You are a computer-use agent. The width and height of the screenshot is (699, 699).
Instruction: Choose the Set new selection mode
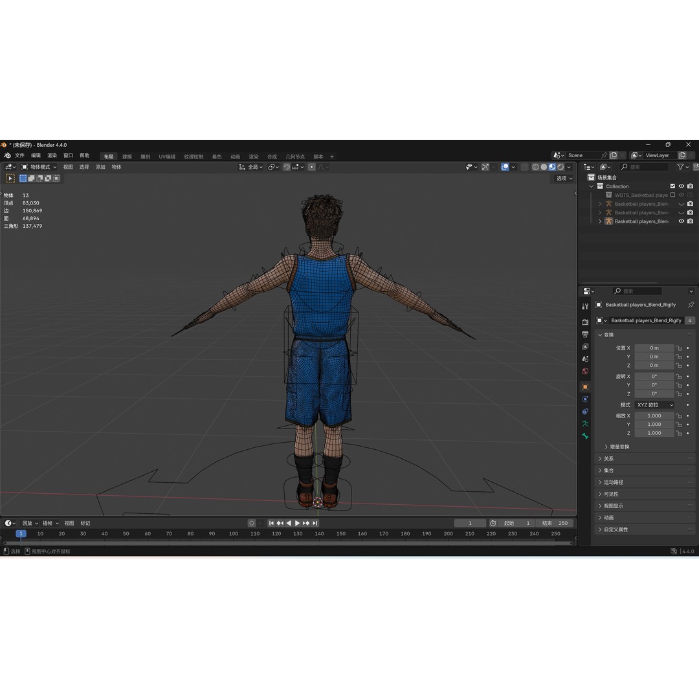pos(23,179)
